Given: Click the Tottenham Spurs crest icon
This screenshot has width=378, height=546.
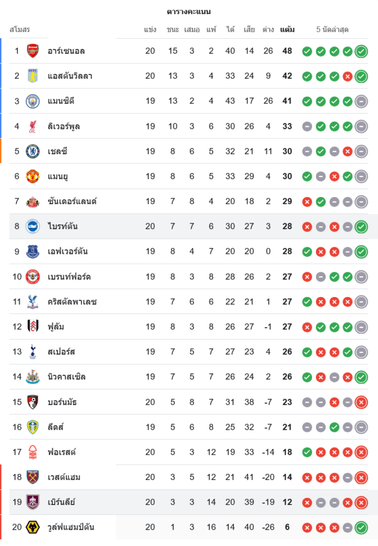Looking at the screenshot, I should (x=33, y=352).
